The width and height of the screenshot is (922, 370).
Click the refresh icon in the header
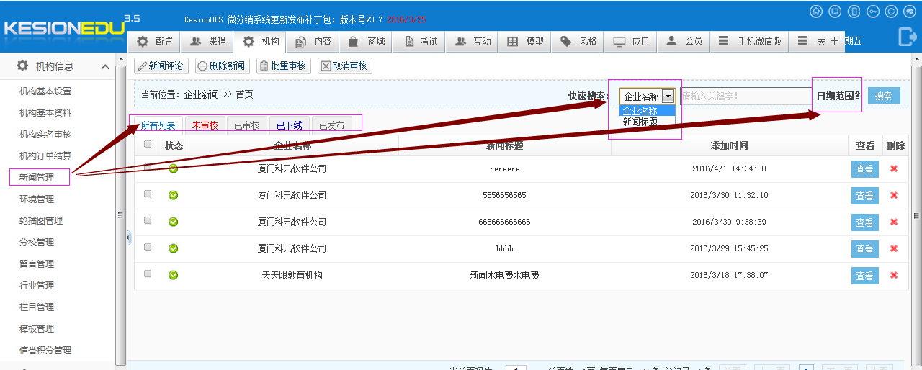(x=891, y=12)
